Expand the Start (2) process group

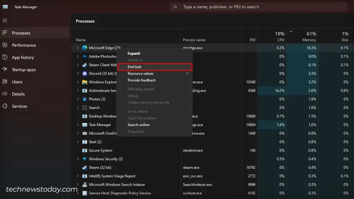pos(78,142)
